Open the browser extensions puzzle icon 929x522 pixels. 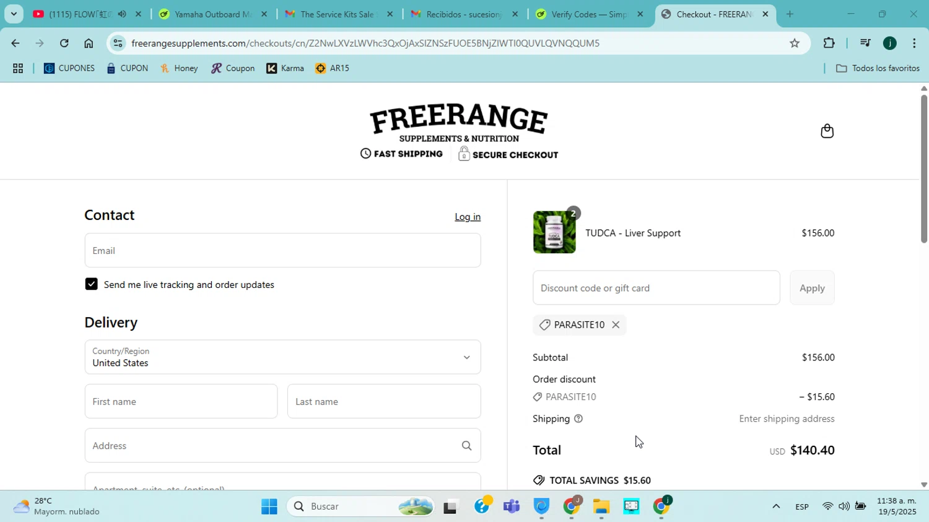[x=829, y=43]
